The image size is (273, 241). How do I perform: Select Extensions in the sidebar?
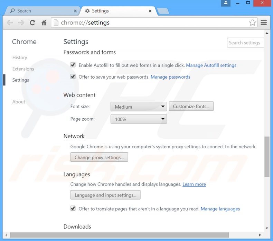(x=23, y=69)
